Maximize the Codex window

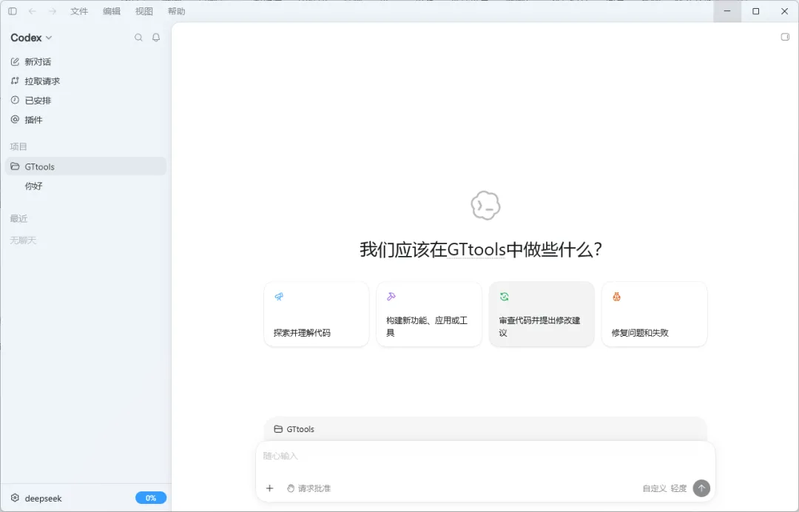[755, 11]
